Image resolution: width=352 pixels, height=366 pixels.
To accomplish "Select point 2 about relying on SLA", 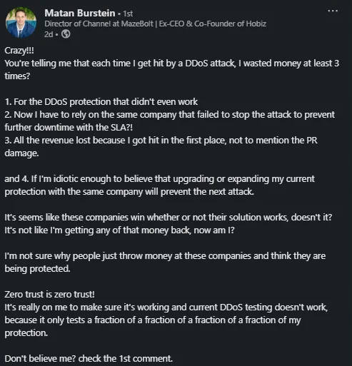I will coord(170,121).
